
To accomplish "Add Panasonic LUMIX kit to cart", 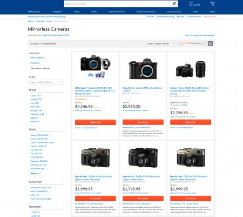I will tap(96, 122).
